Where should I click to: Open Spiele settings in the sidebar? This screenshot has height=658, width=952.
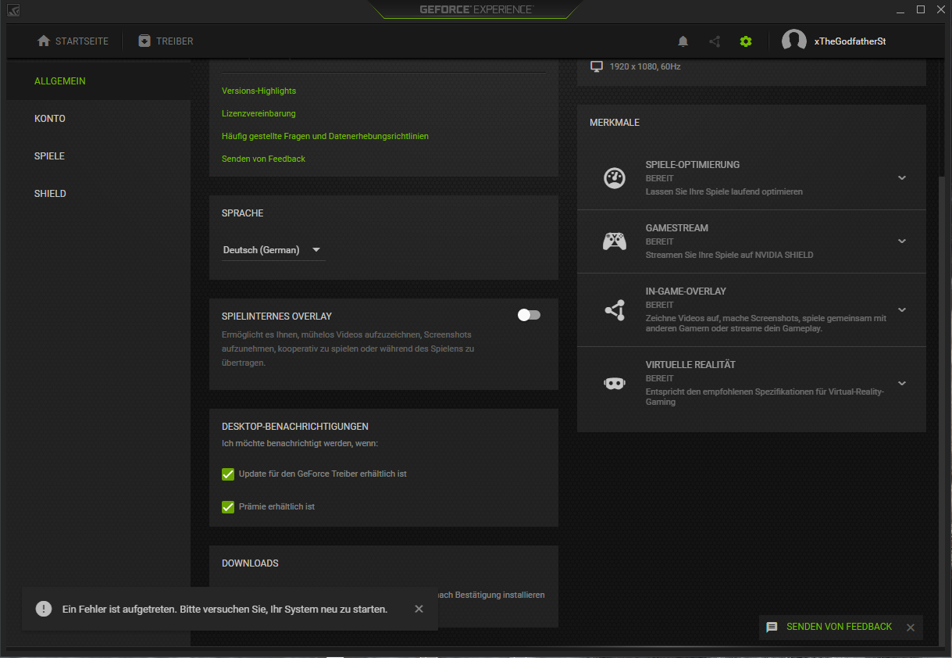pyautogui.click(x=98, y=156)
